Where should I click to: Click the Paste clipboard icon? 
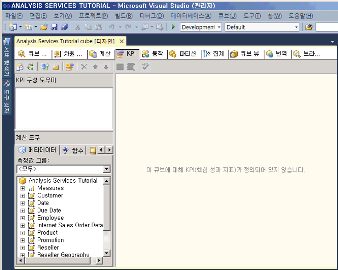pos(98,27)
